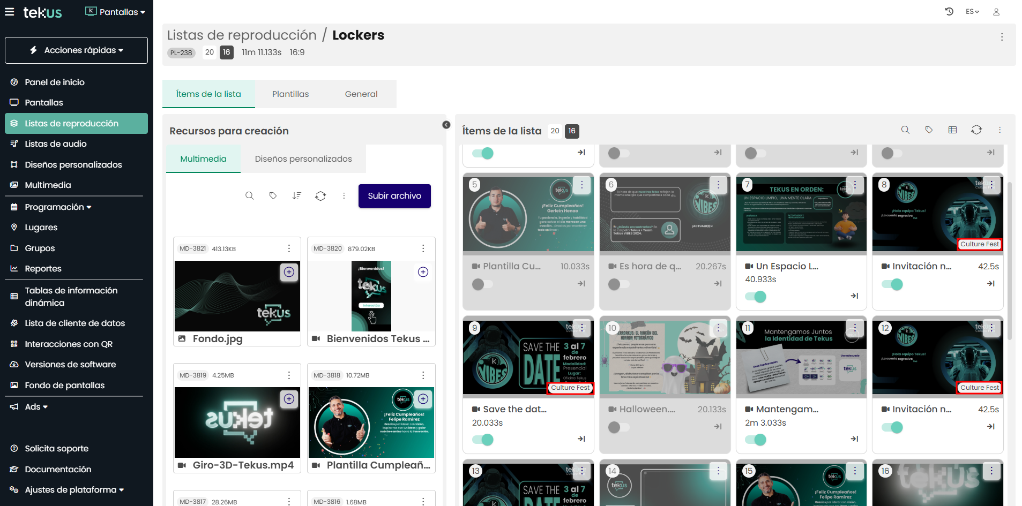This screenshot has height=506, width=1022.
Task: Click the sort icon in resources toolbar
Action: pos(296,196)
